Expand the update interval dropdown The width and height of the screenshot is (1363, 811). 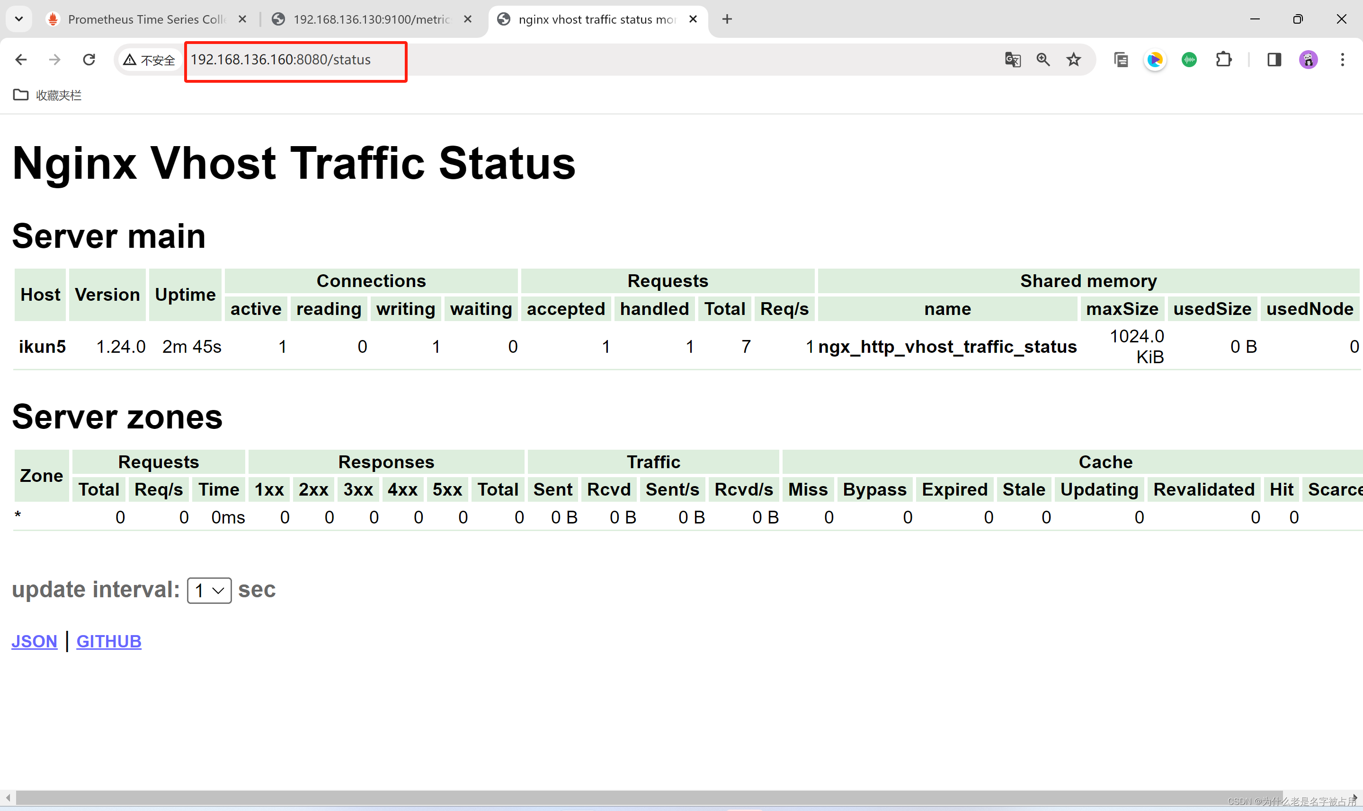(209, 590)
